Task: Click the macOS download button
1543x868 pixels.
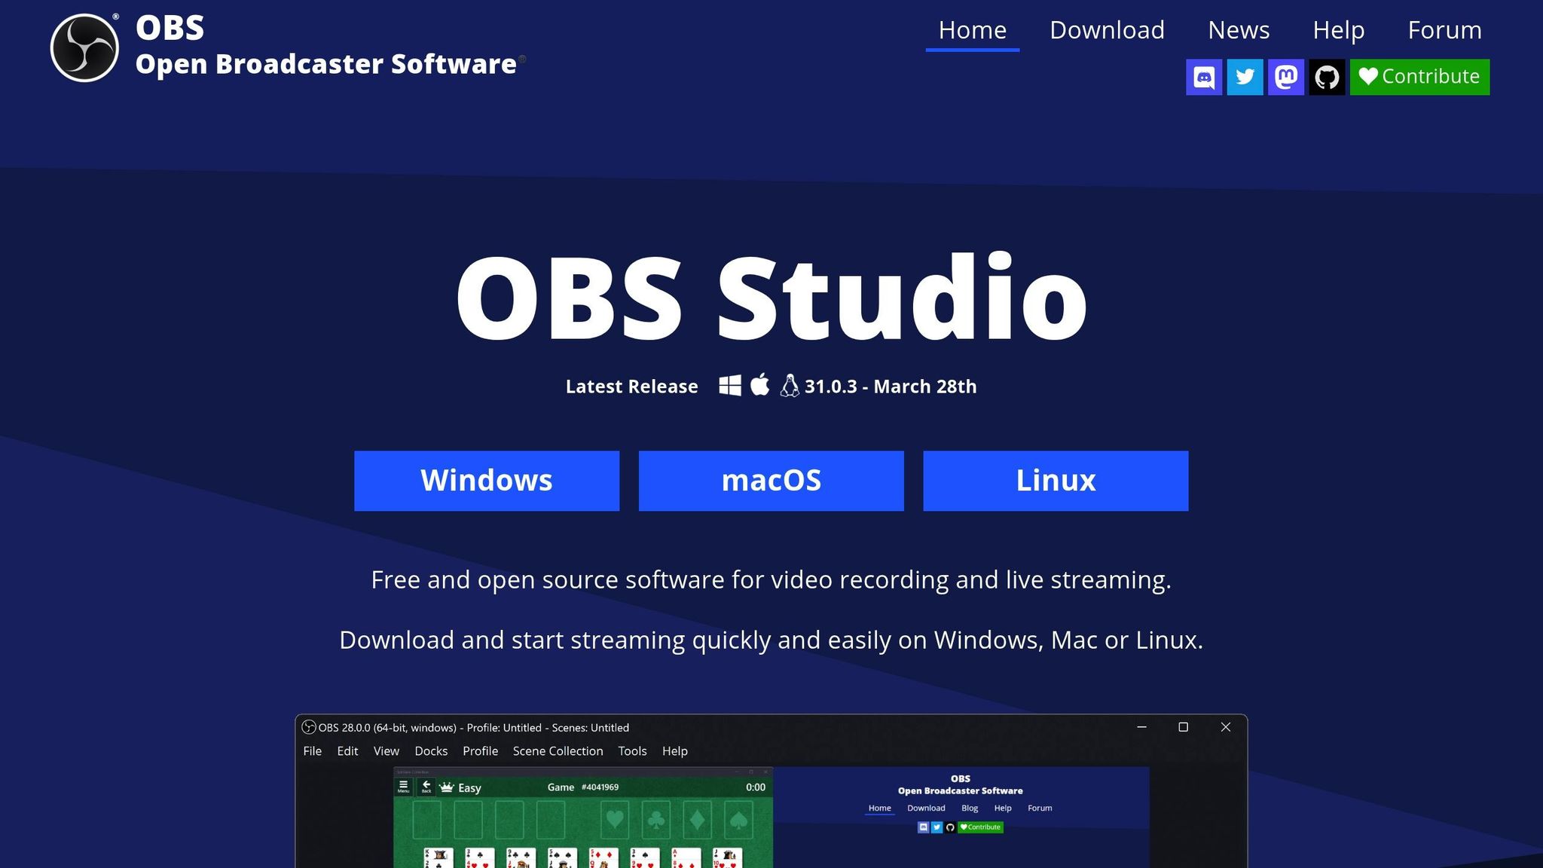Action: point(771,481)
